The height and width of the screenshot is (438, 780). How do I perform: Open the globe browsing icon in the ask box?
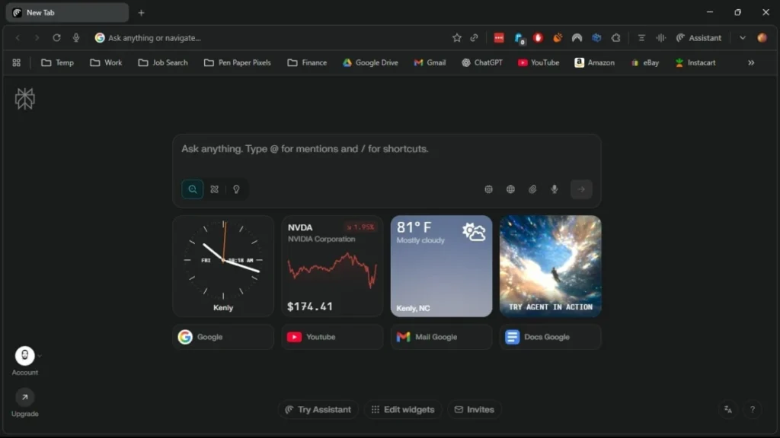tap(510, 189)
